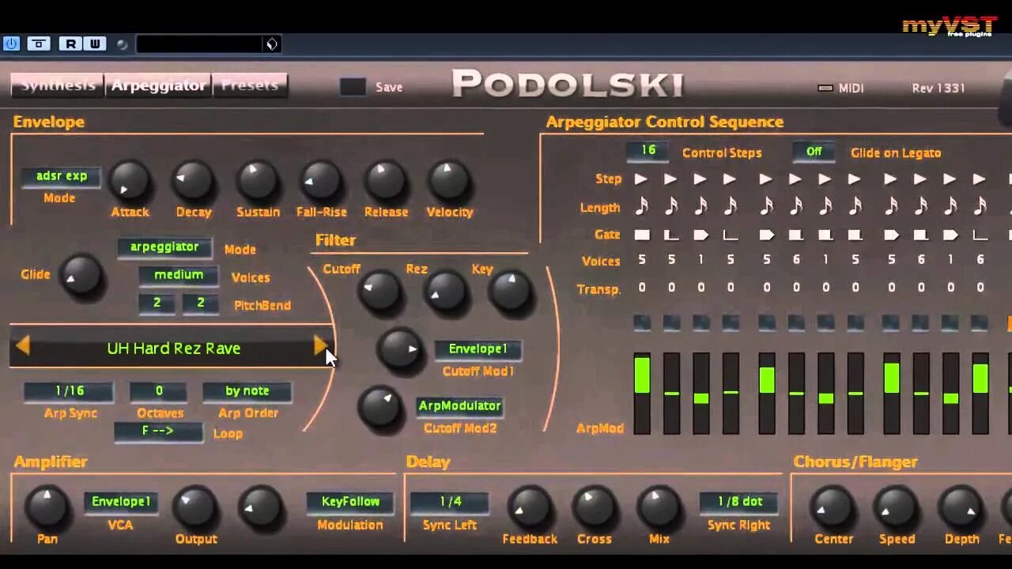Viewport: 1012px width, 569px height.
Task: Open the Envelope1 VCA dropdown
Action: (x=121, y=502)
